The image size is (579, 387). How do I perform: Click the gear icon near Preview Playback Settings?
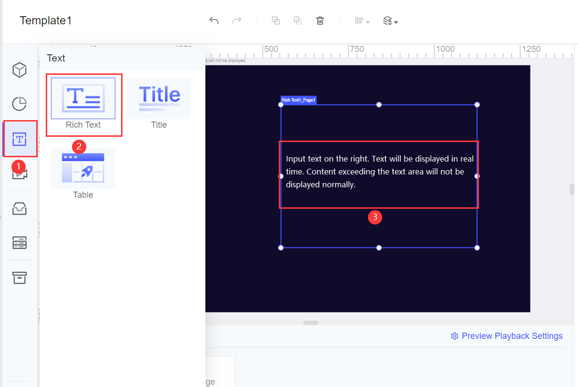[x=454, y=336]
